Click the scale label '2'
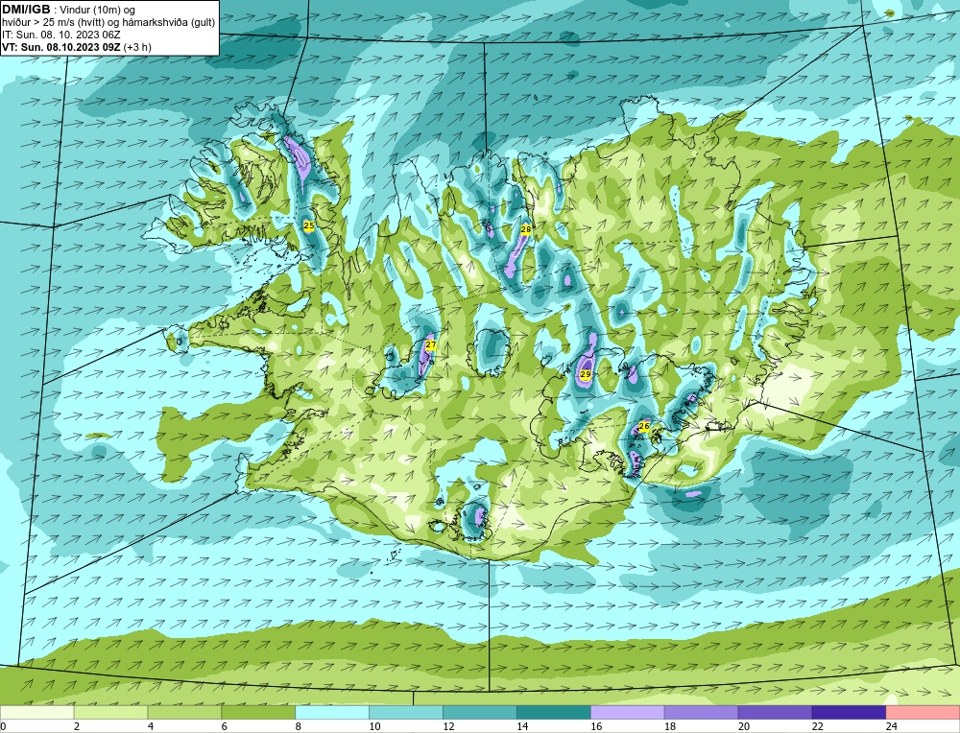 click(77, 726)
